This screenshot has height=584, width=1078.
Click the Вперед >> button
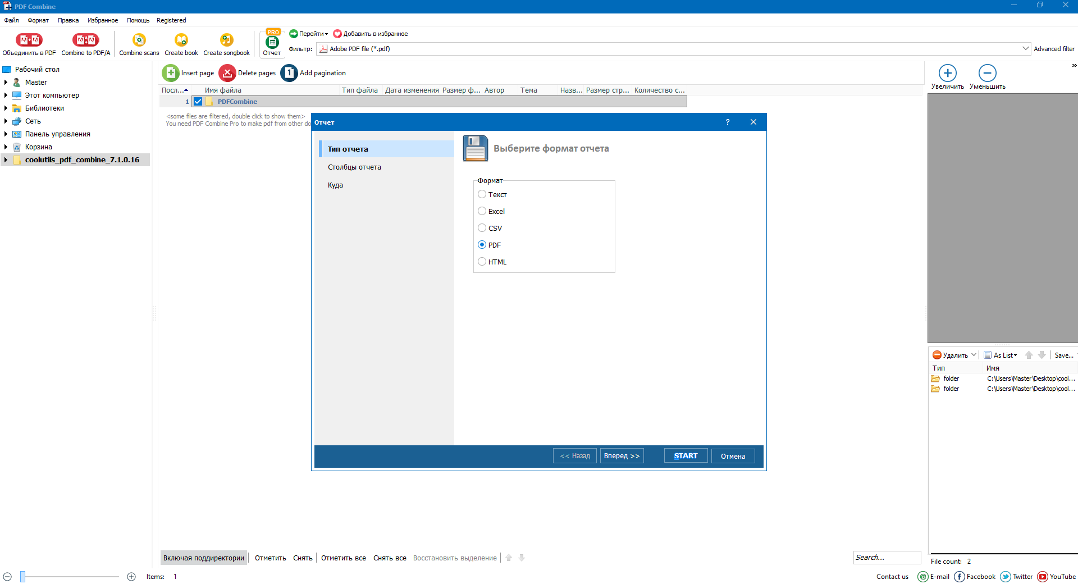[622, 456]
